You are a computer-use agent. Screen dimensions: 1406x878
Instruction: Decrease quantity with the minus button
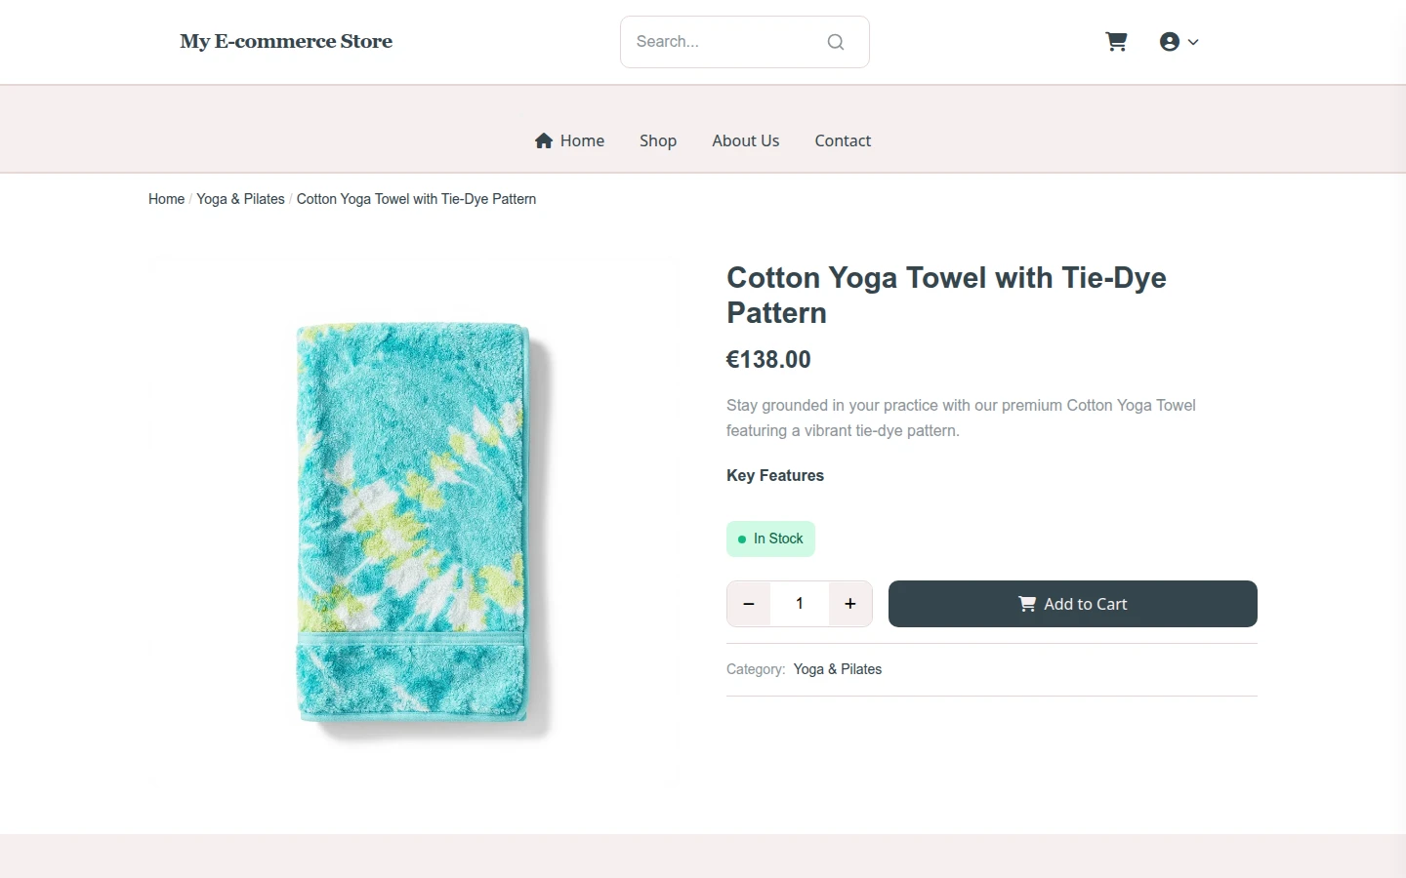pyautogui.click(x=749, y=604)
